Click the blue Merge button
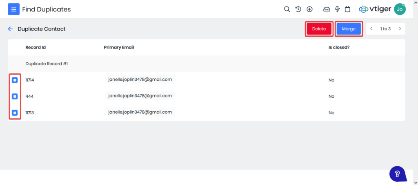418x185 pixels. (x=349, y=29)
